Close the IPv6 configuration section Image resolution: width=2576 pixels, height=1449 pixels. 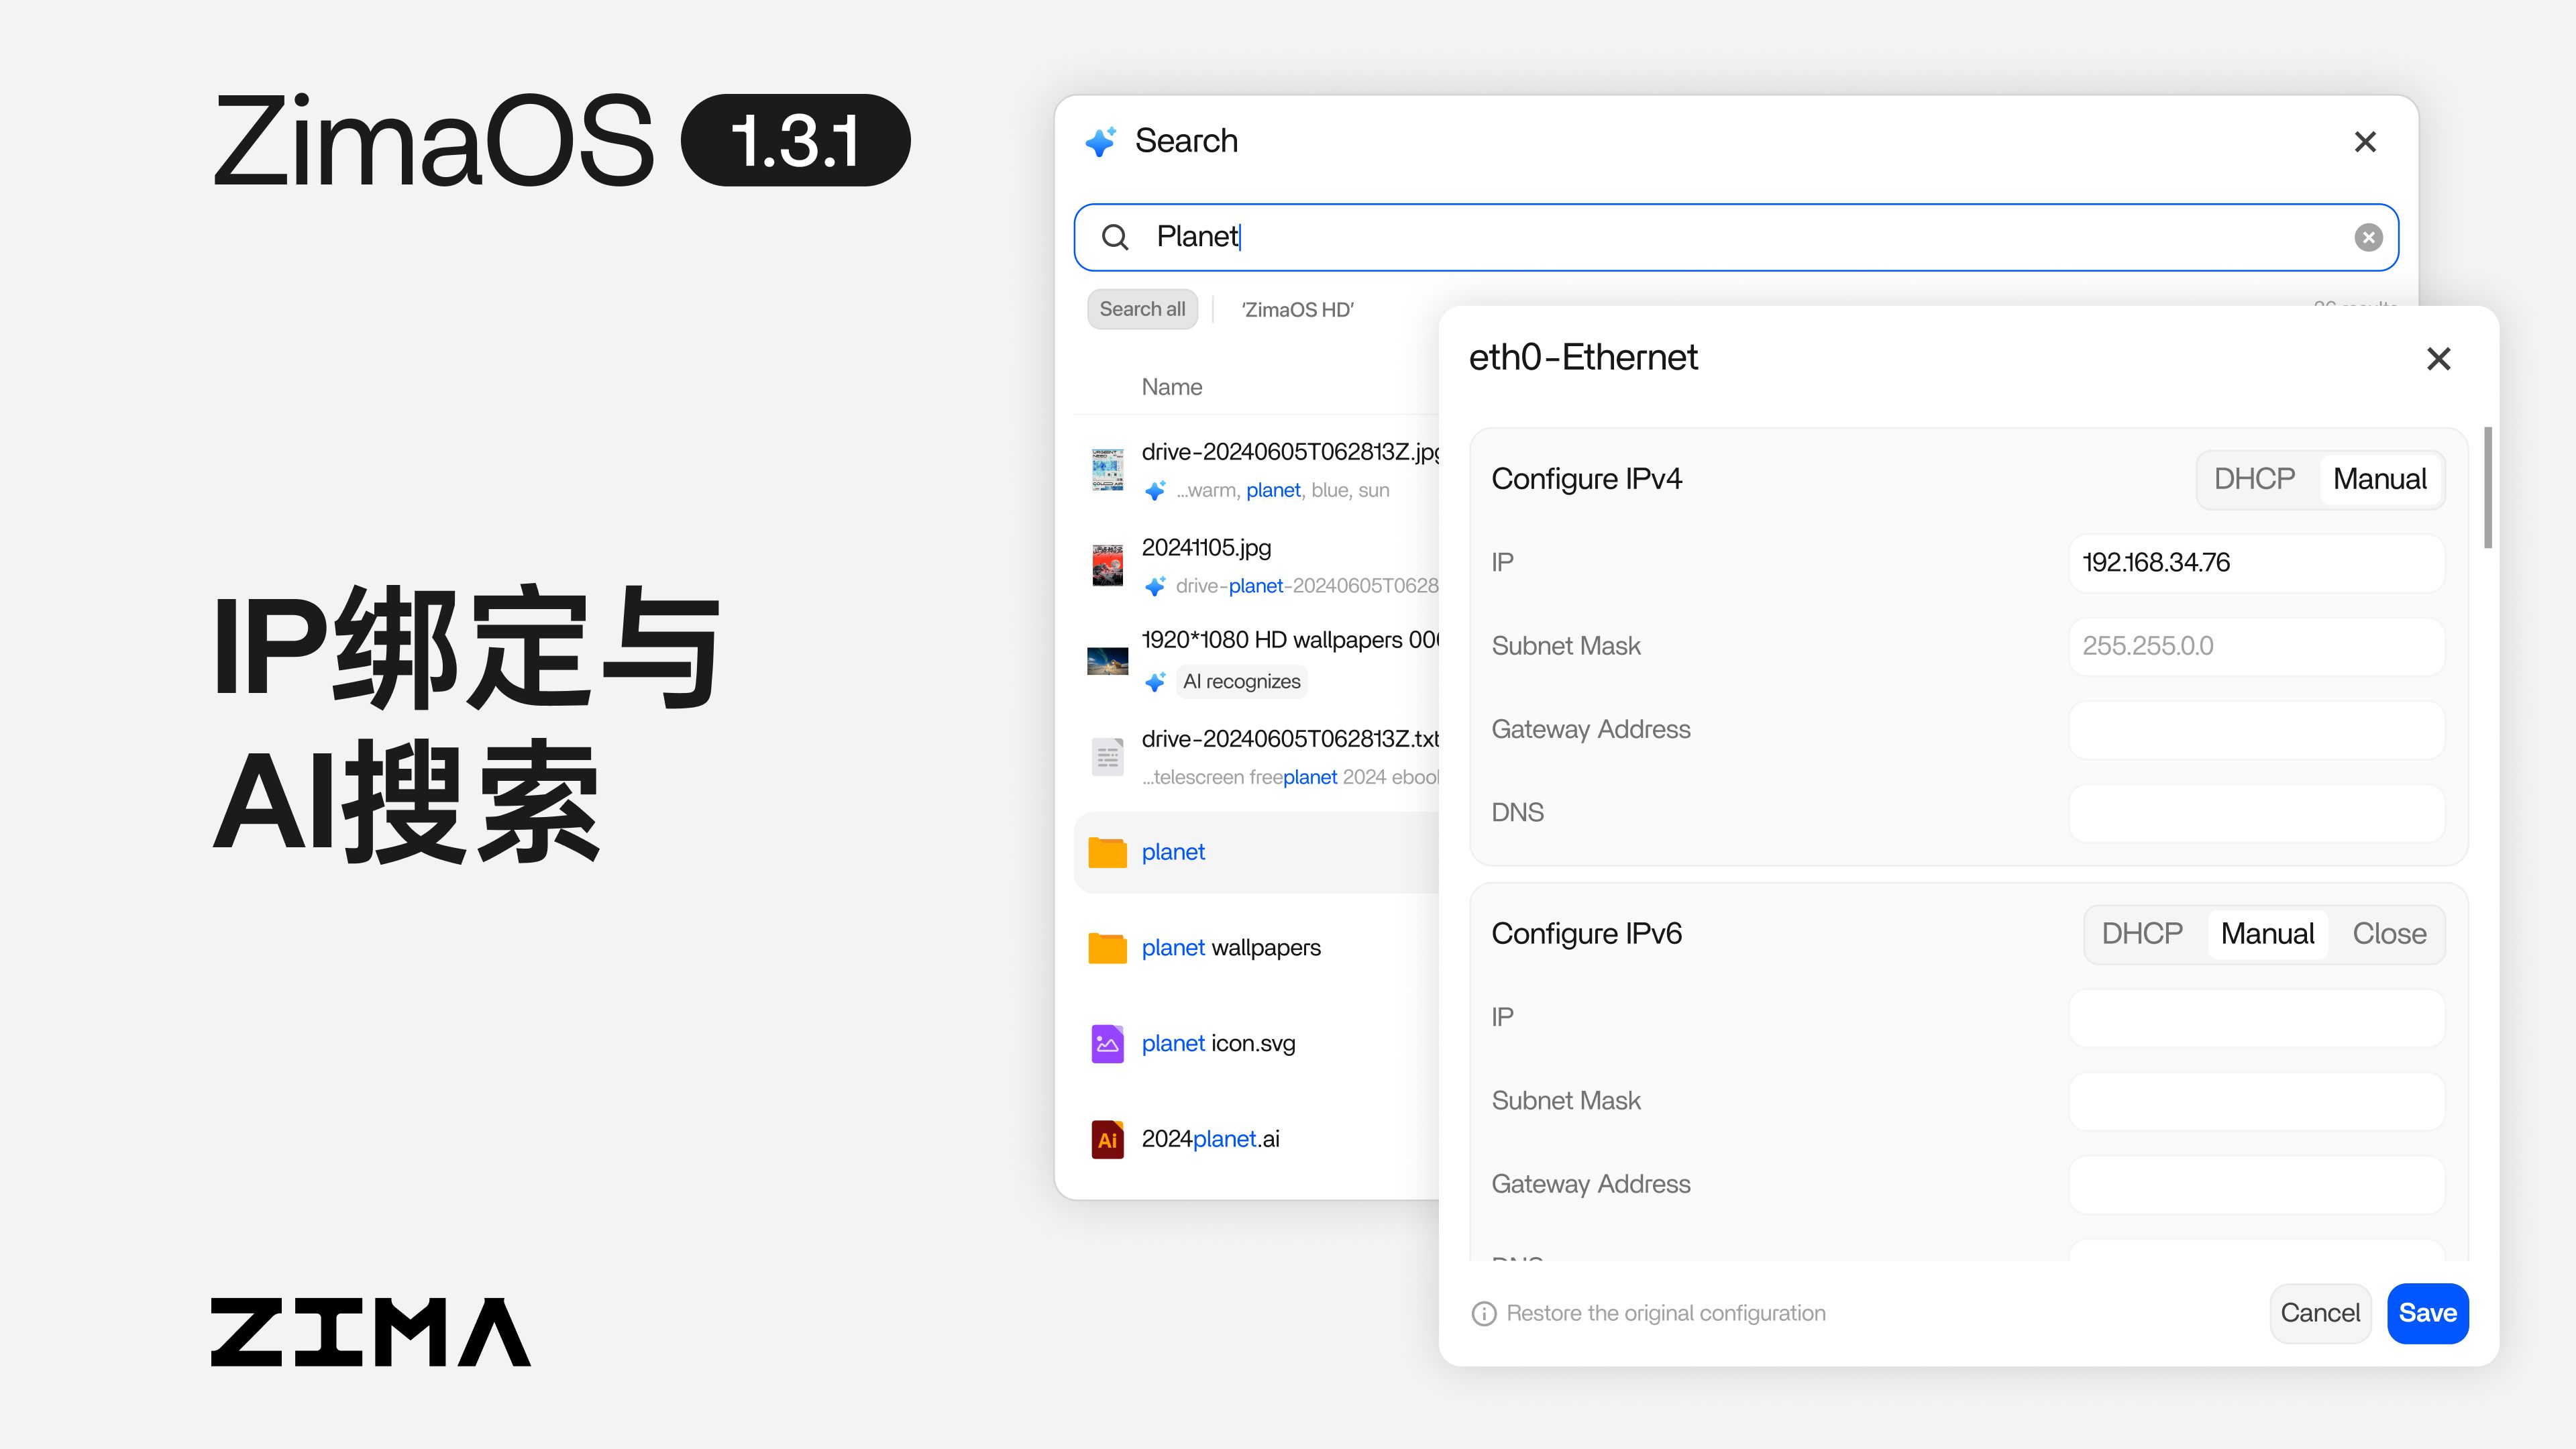point(2389,933)
